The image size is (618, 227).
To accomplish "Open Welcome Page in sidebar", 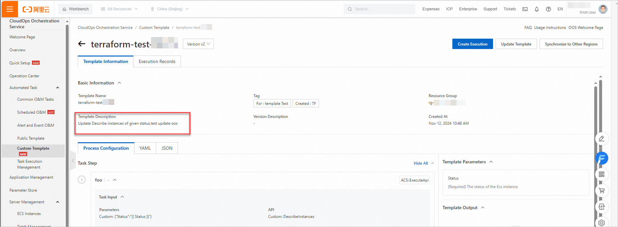I will click(22, 37).
